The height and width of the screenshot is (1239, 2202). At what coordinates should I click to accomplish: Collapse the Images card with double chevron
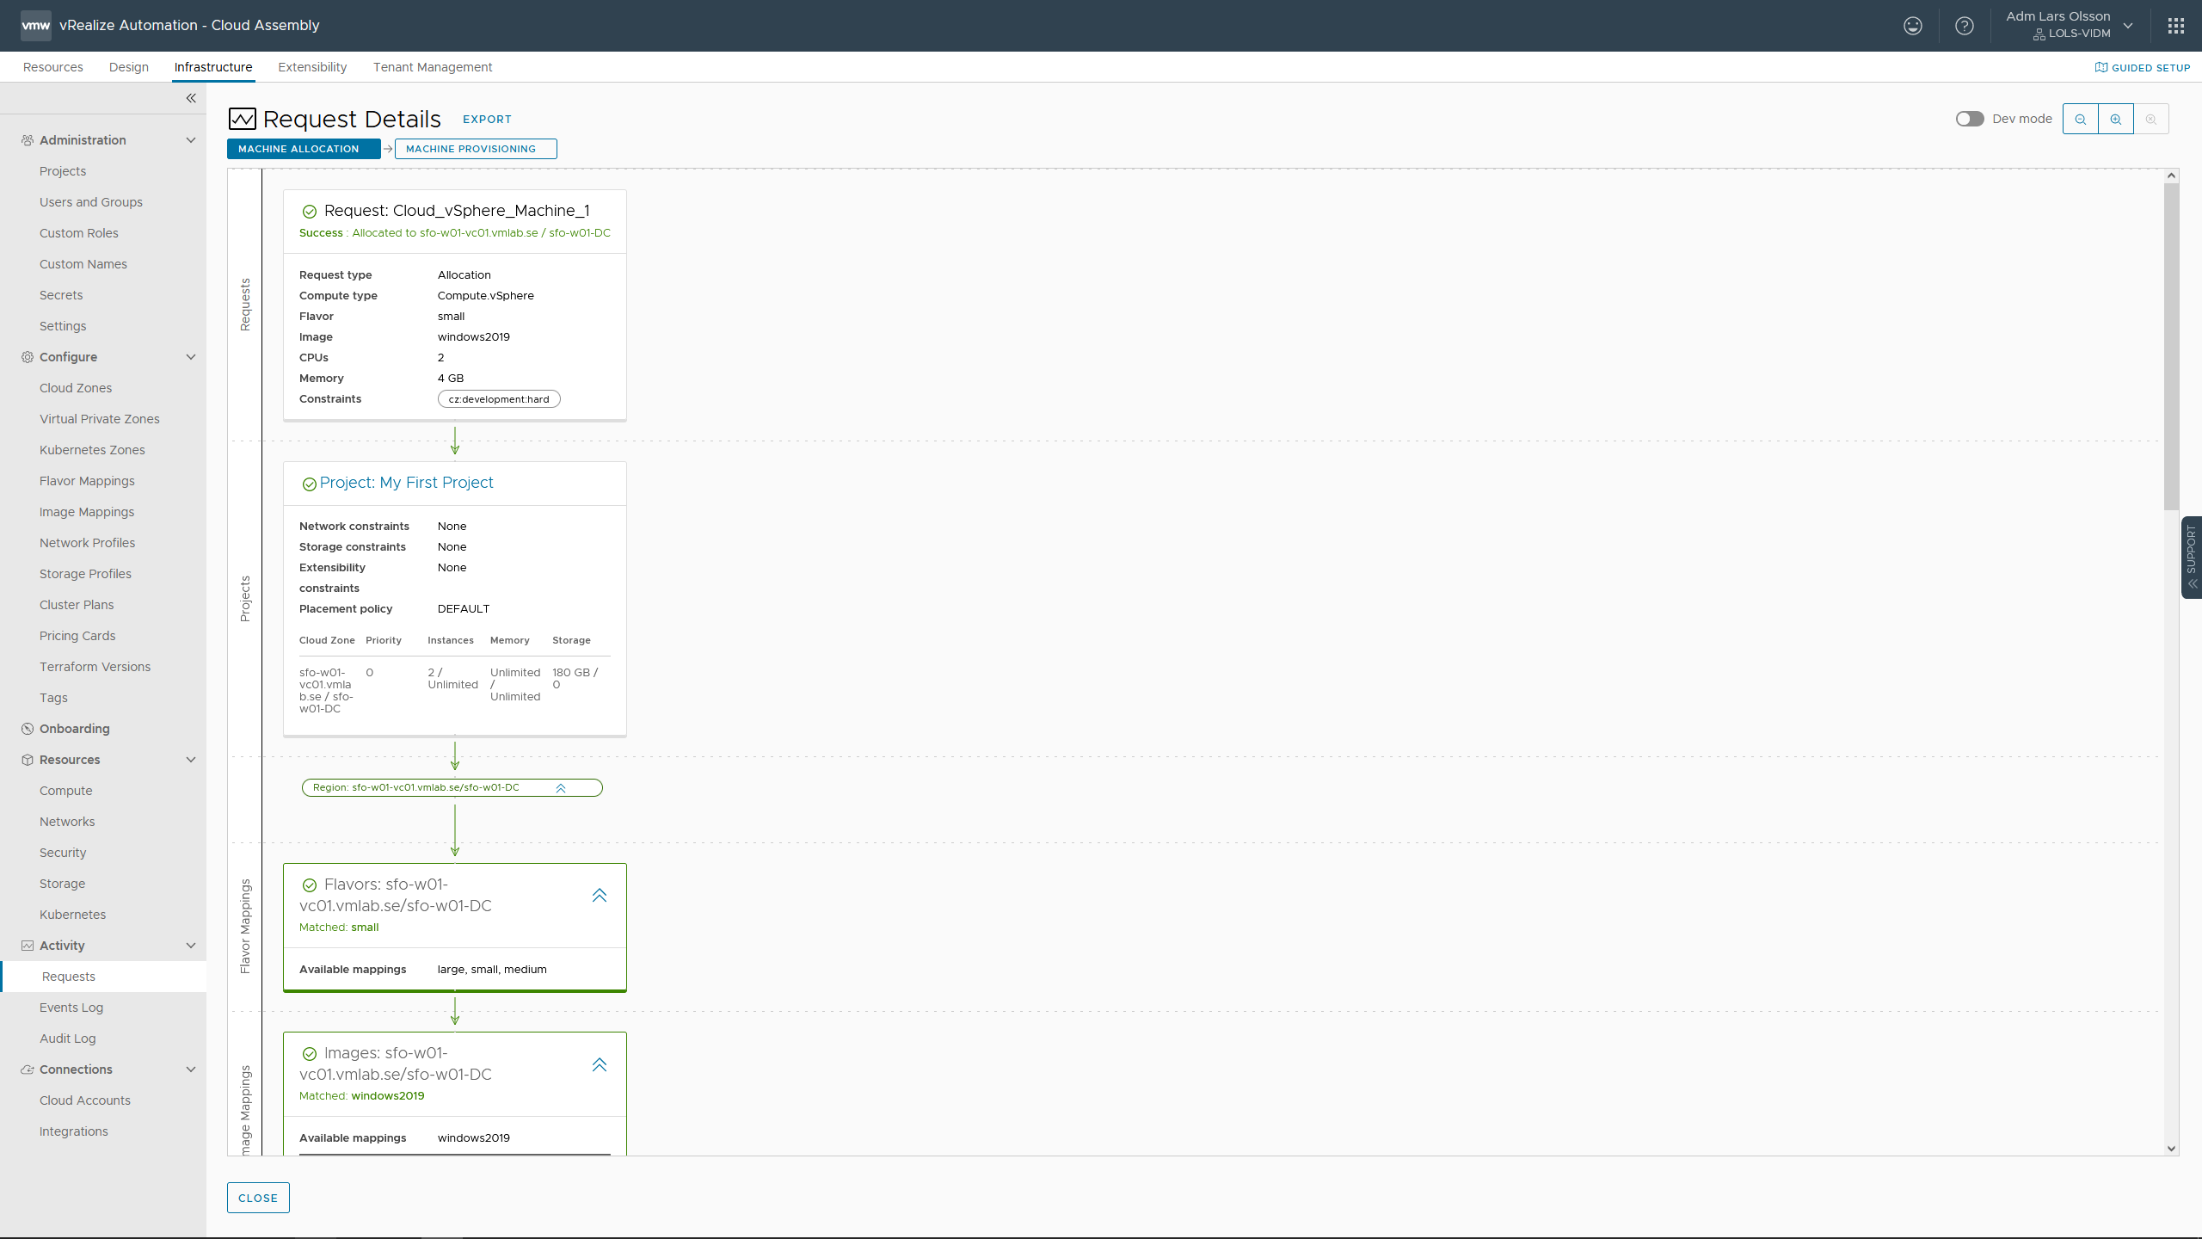[600, 1065]
